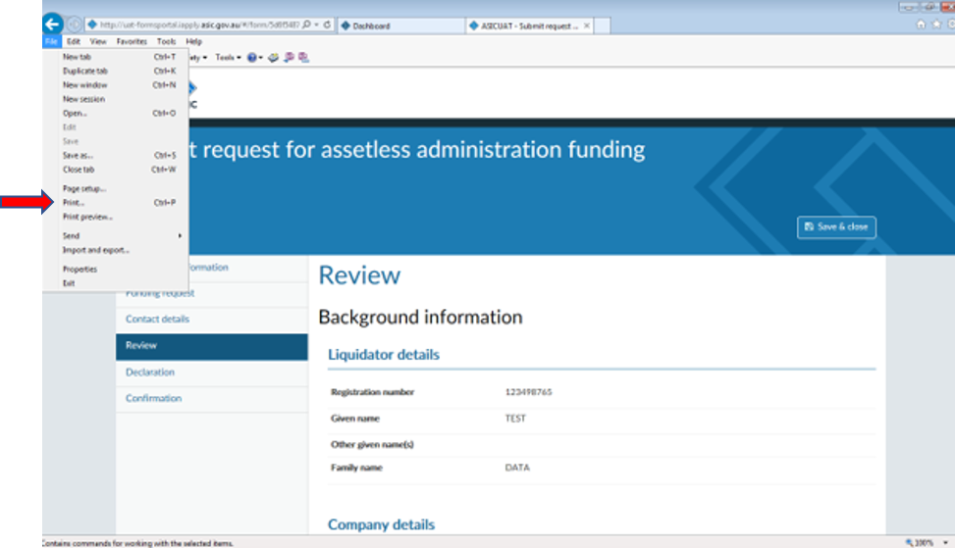The height and width of the screenshot is (548, 955).
Task: Open a new blank tab button
Action: coord(602,25)
